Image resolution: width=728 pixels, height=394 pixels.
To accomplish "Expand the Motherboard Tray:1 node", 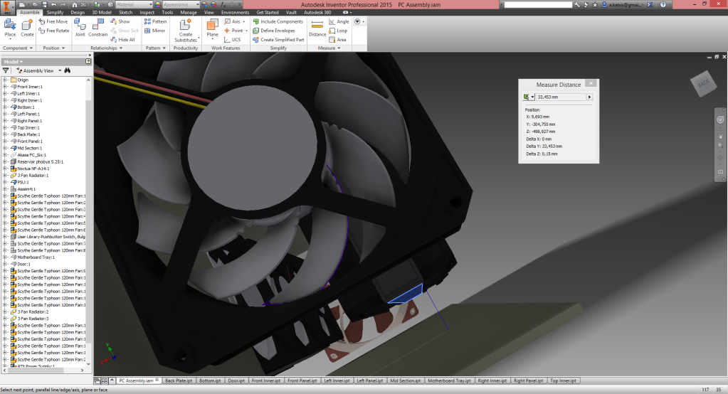I will coord(5,257).
